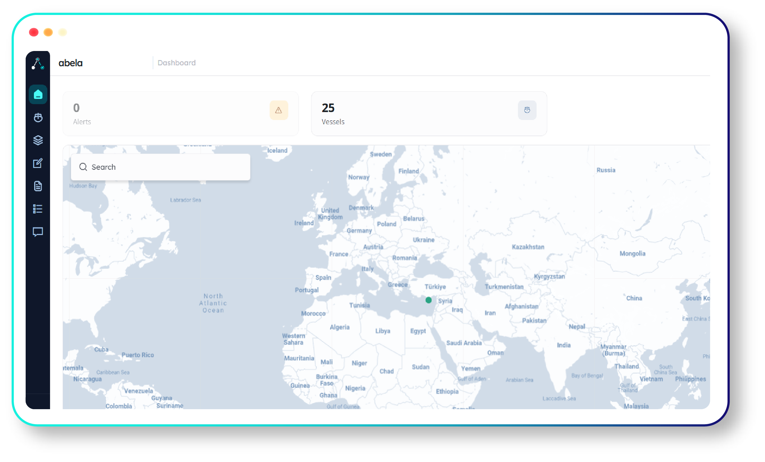The width and height of the screenshot is (765, 462).
Task: Open the vessels ship icon in sidebar
Action: coord(38,117)
